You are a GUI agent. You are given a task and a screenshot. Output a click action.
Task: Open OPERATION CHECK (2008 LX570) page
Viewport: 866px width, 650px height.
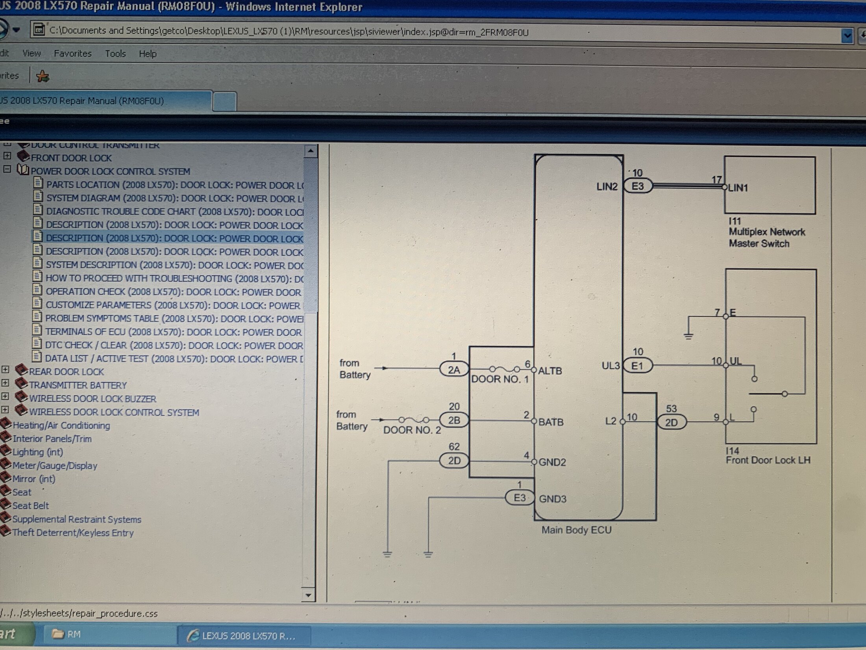click(173, 292)
